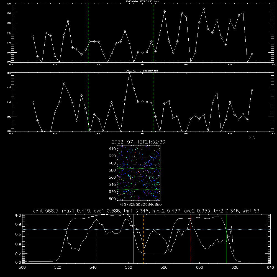The height and width of the screenshot is (277, 277).
Task: Click the green vertical line at 615 in bottom plot
Action: pos(226,239)
